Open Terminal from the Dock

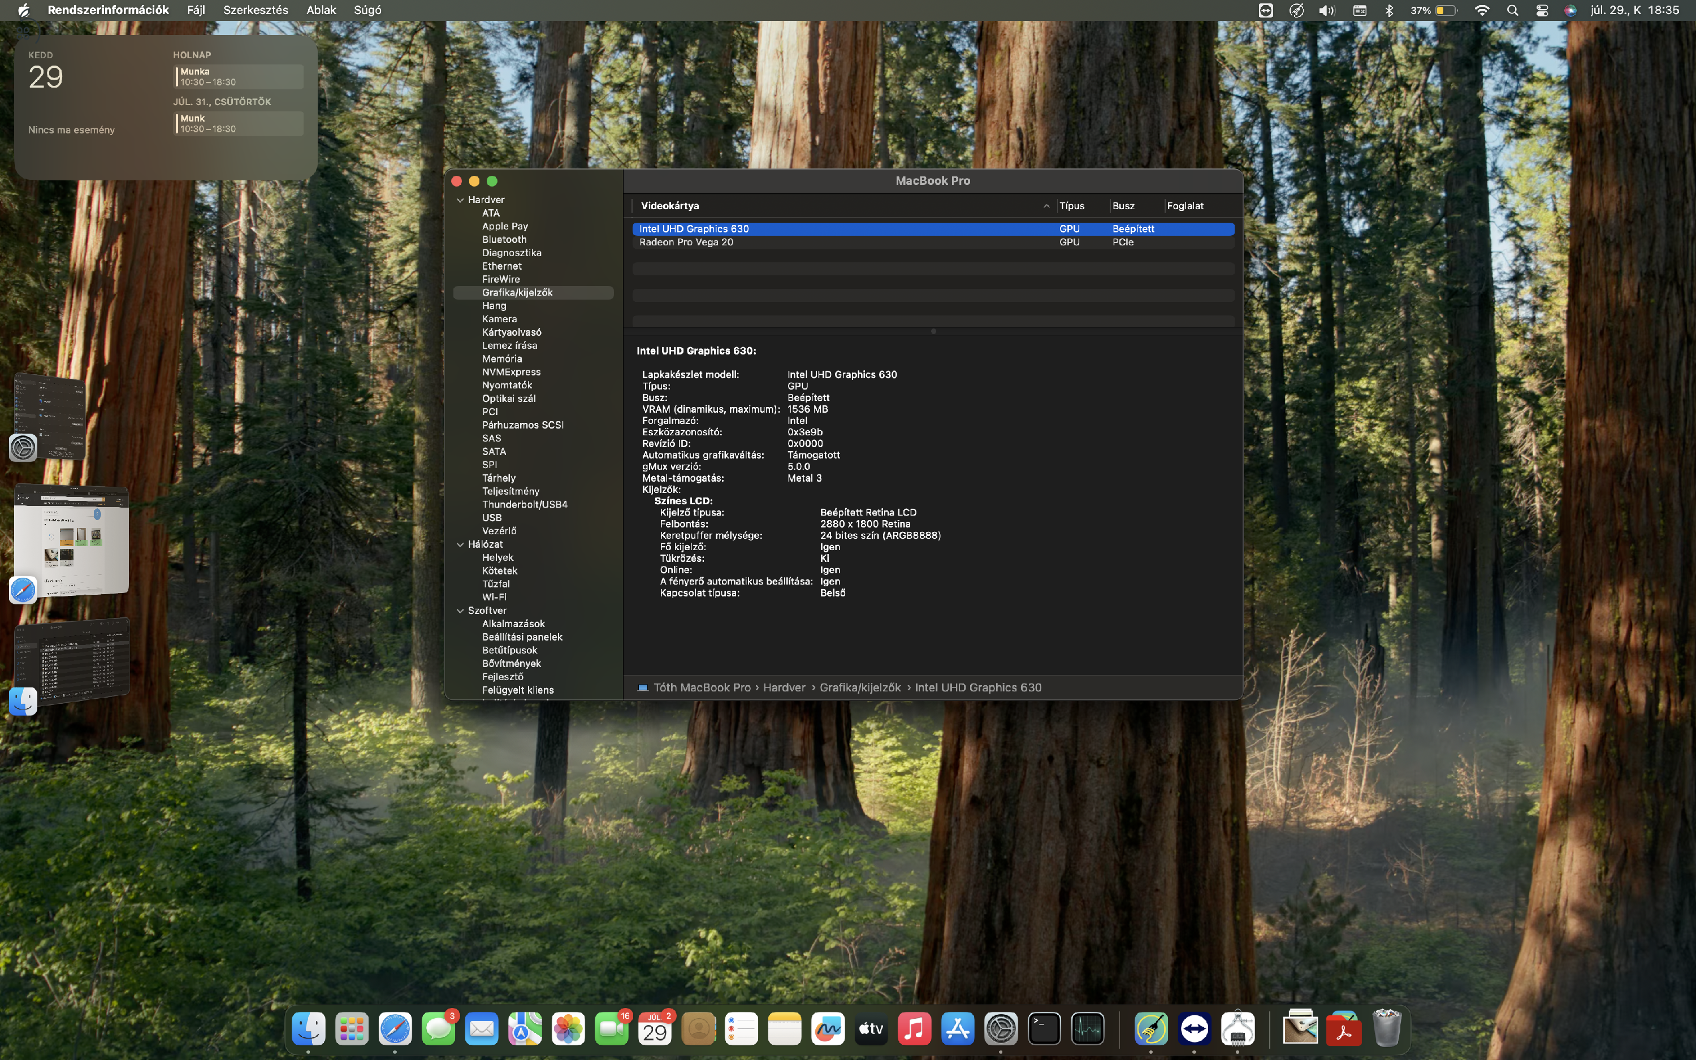[1044, 1028]
